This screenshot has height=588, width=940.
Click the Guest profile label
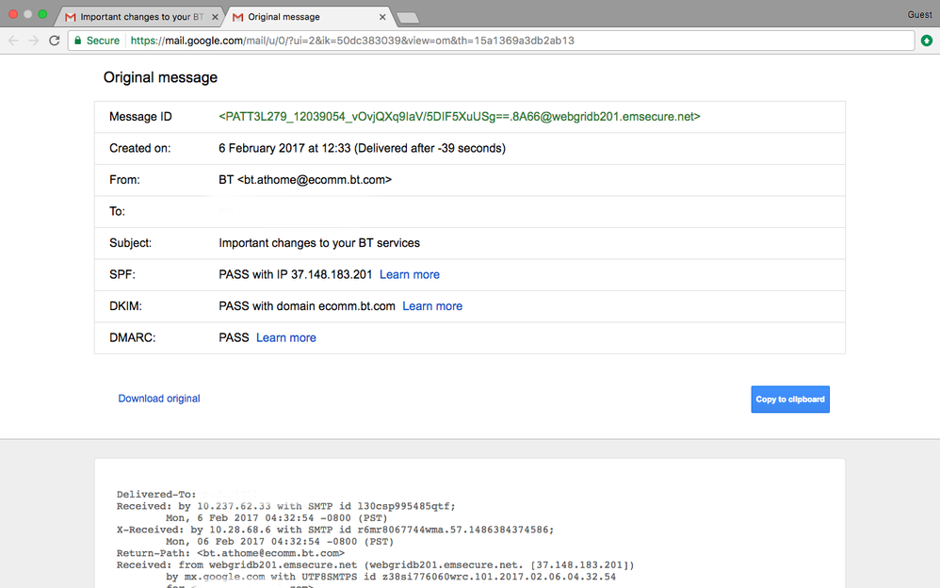point(919,15)
